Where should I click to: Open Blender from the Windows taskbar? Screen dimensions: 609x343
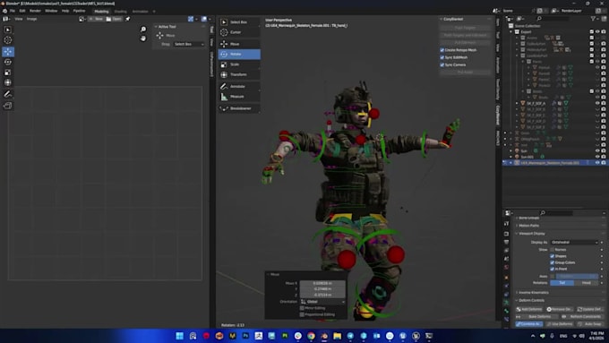click(x=324, y=336)
